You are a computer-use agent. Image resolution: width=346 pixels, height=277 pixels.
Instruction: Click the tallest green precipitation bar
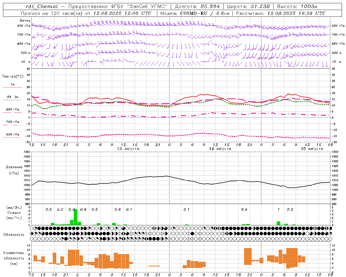click(x=76, y=217)
